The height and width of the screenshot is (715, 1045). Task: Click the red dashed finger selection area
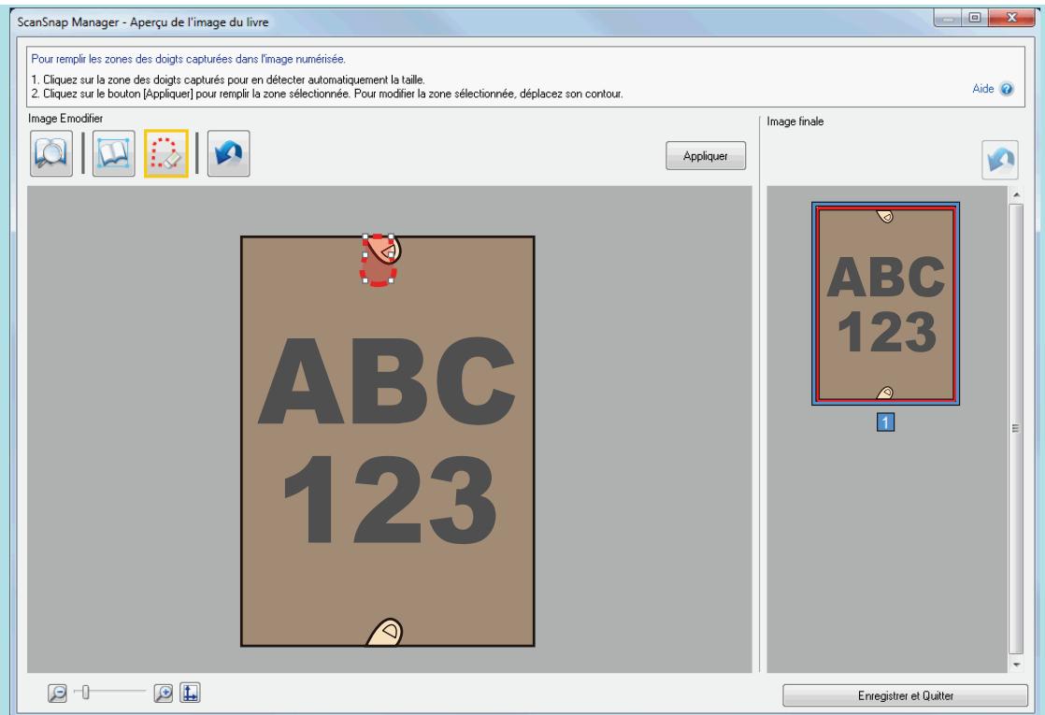(x=378, y=261)
